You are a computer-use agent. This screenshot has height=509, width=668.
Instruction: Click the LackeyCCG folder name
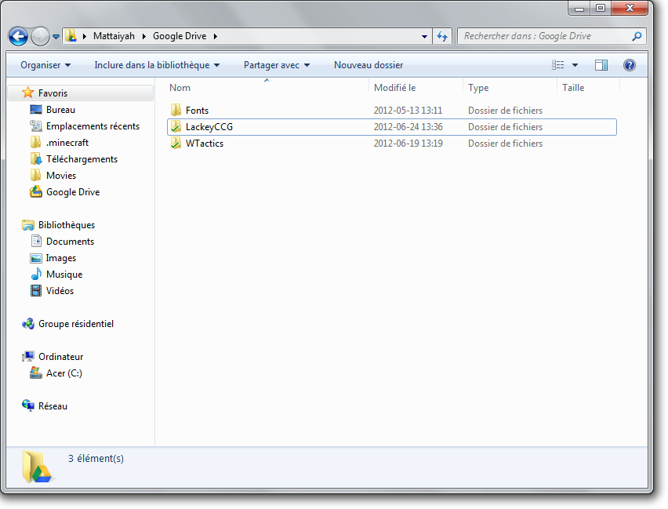pos(209,127)
